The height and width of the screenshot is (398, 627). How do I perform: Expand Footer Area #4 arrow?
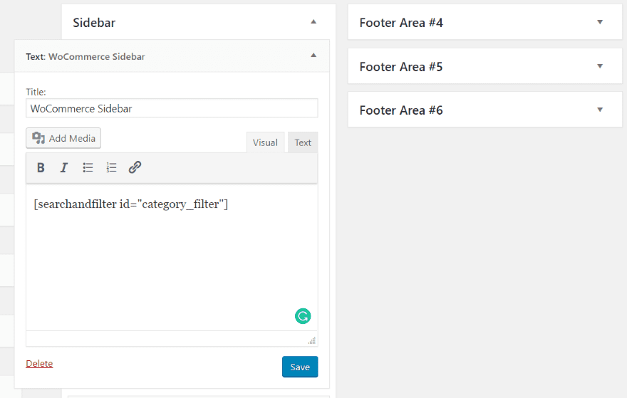point(600,22)
